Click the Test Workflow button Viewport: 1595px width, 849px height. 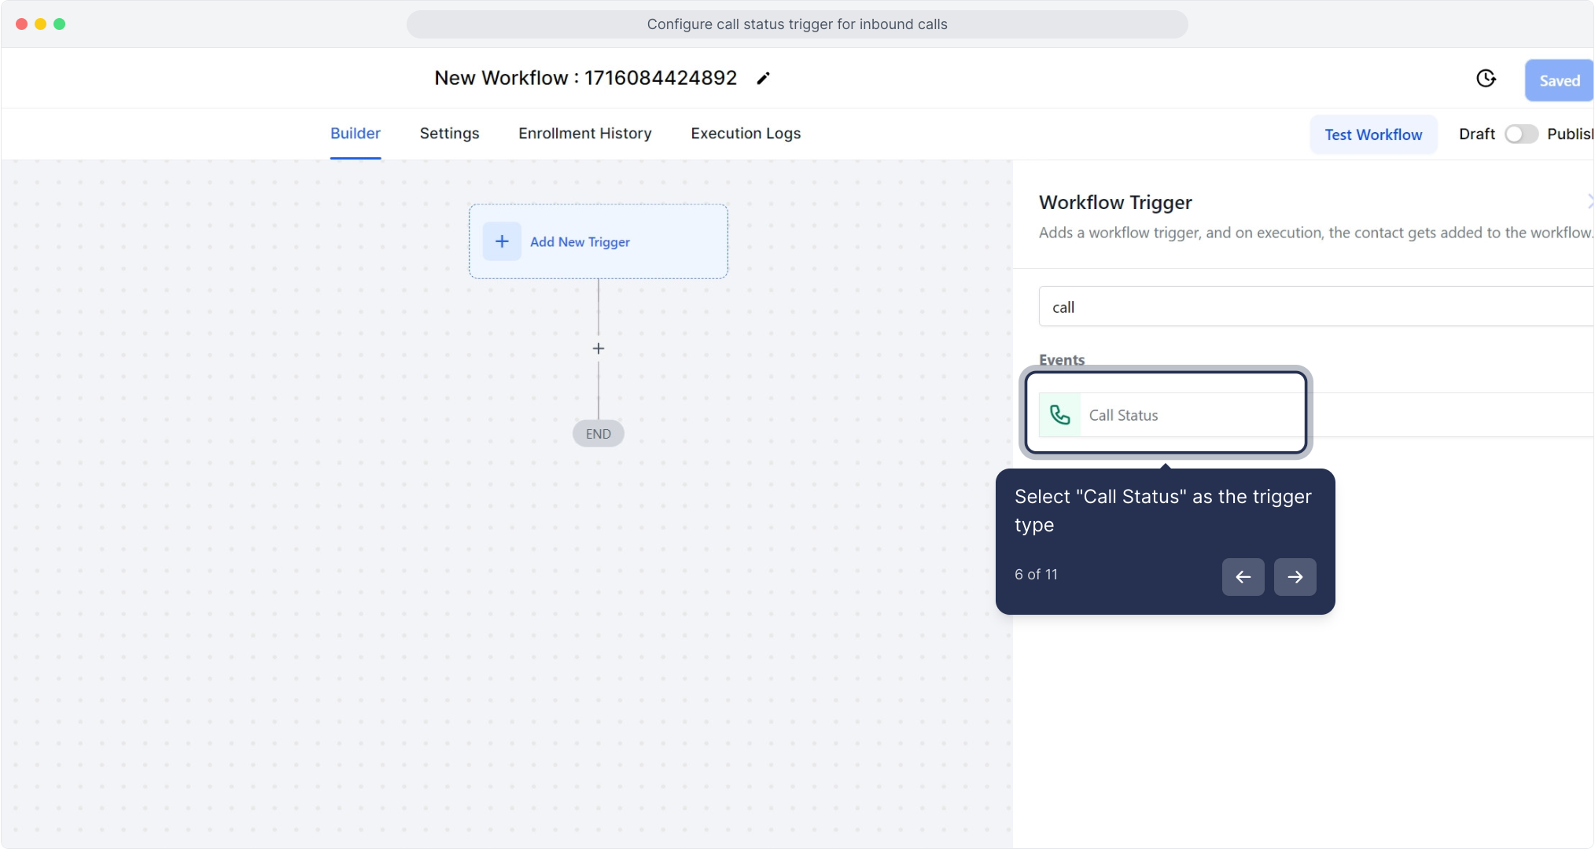pyautogui.click(x=1373, y=134)
